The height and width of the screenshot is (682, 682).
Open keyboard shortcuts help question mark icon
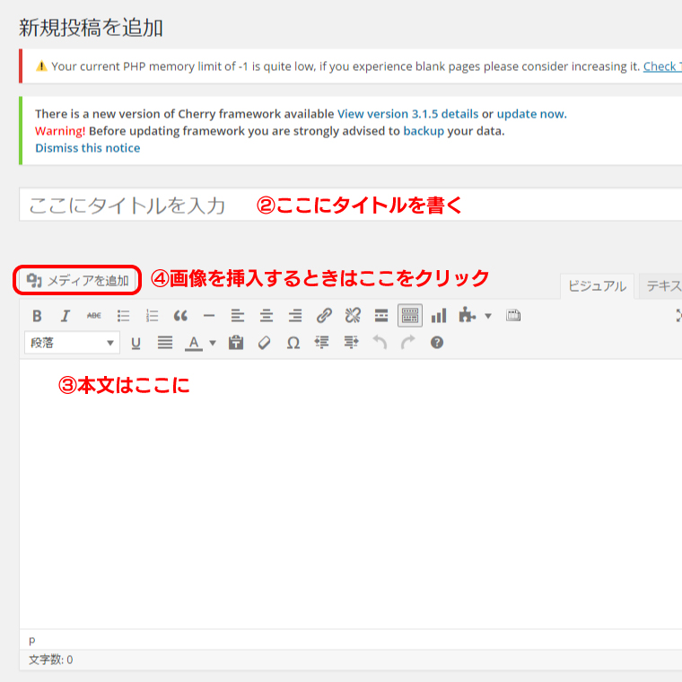tap(437, 343)
